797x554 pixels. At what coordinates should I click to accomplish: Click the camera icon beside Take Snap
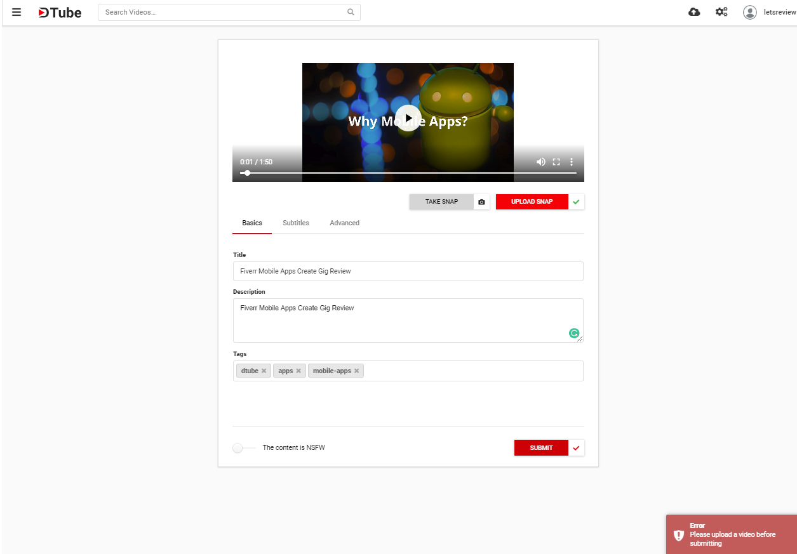pyautogui.click(x=481, y=202)
